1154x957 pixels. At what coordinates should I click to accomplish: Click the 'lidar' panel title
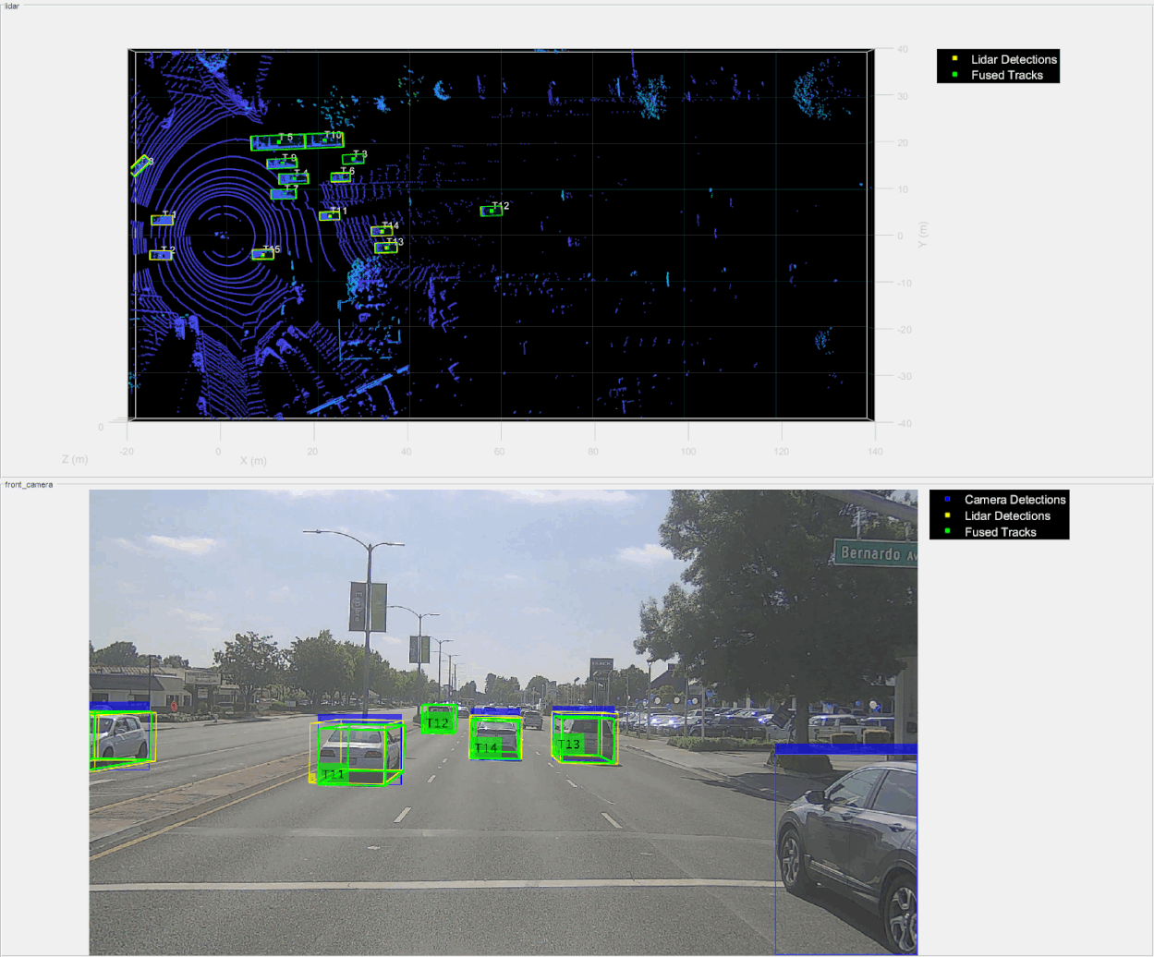coord(12,6)
